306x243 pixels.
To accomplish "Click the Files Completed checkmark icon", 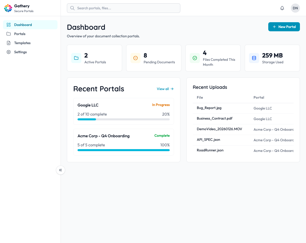I will click(x=195, y=58).
